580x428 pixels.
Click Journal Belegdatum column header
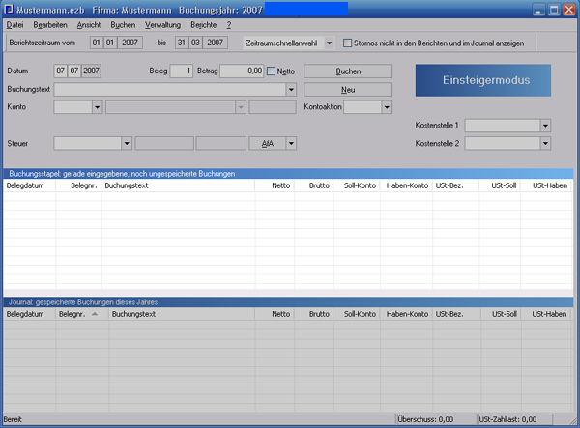(30, 314)
